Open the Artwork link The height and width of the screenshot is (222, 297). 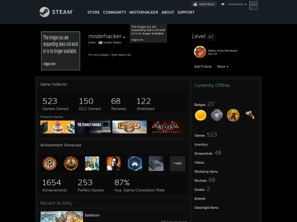(x=200, y=198)
